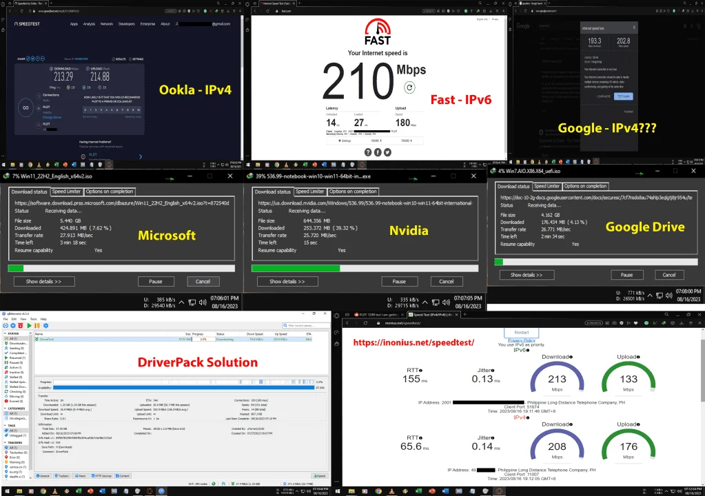Screen dimensions: 705x496
Task: Pause the Google Drive Win7 ISO download
Action: [626, 275]
